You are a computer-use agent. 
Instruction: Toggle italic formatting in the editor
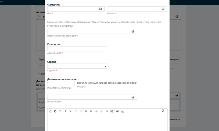(x=66, y=111)
